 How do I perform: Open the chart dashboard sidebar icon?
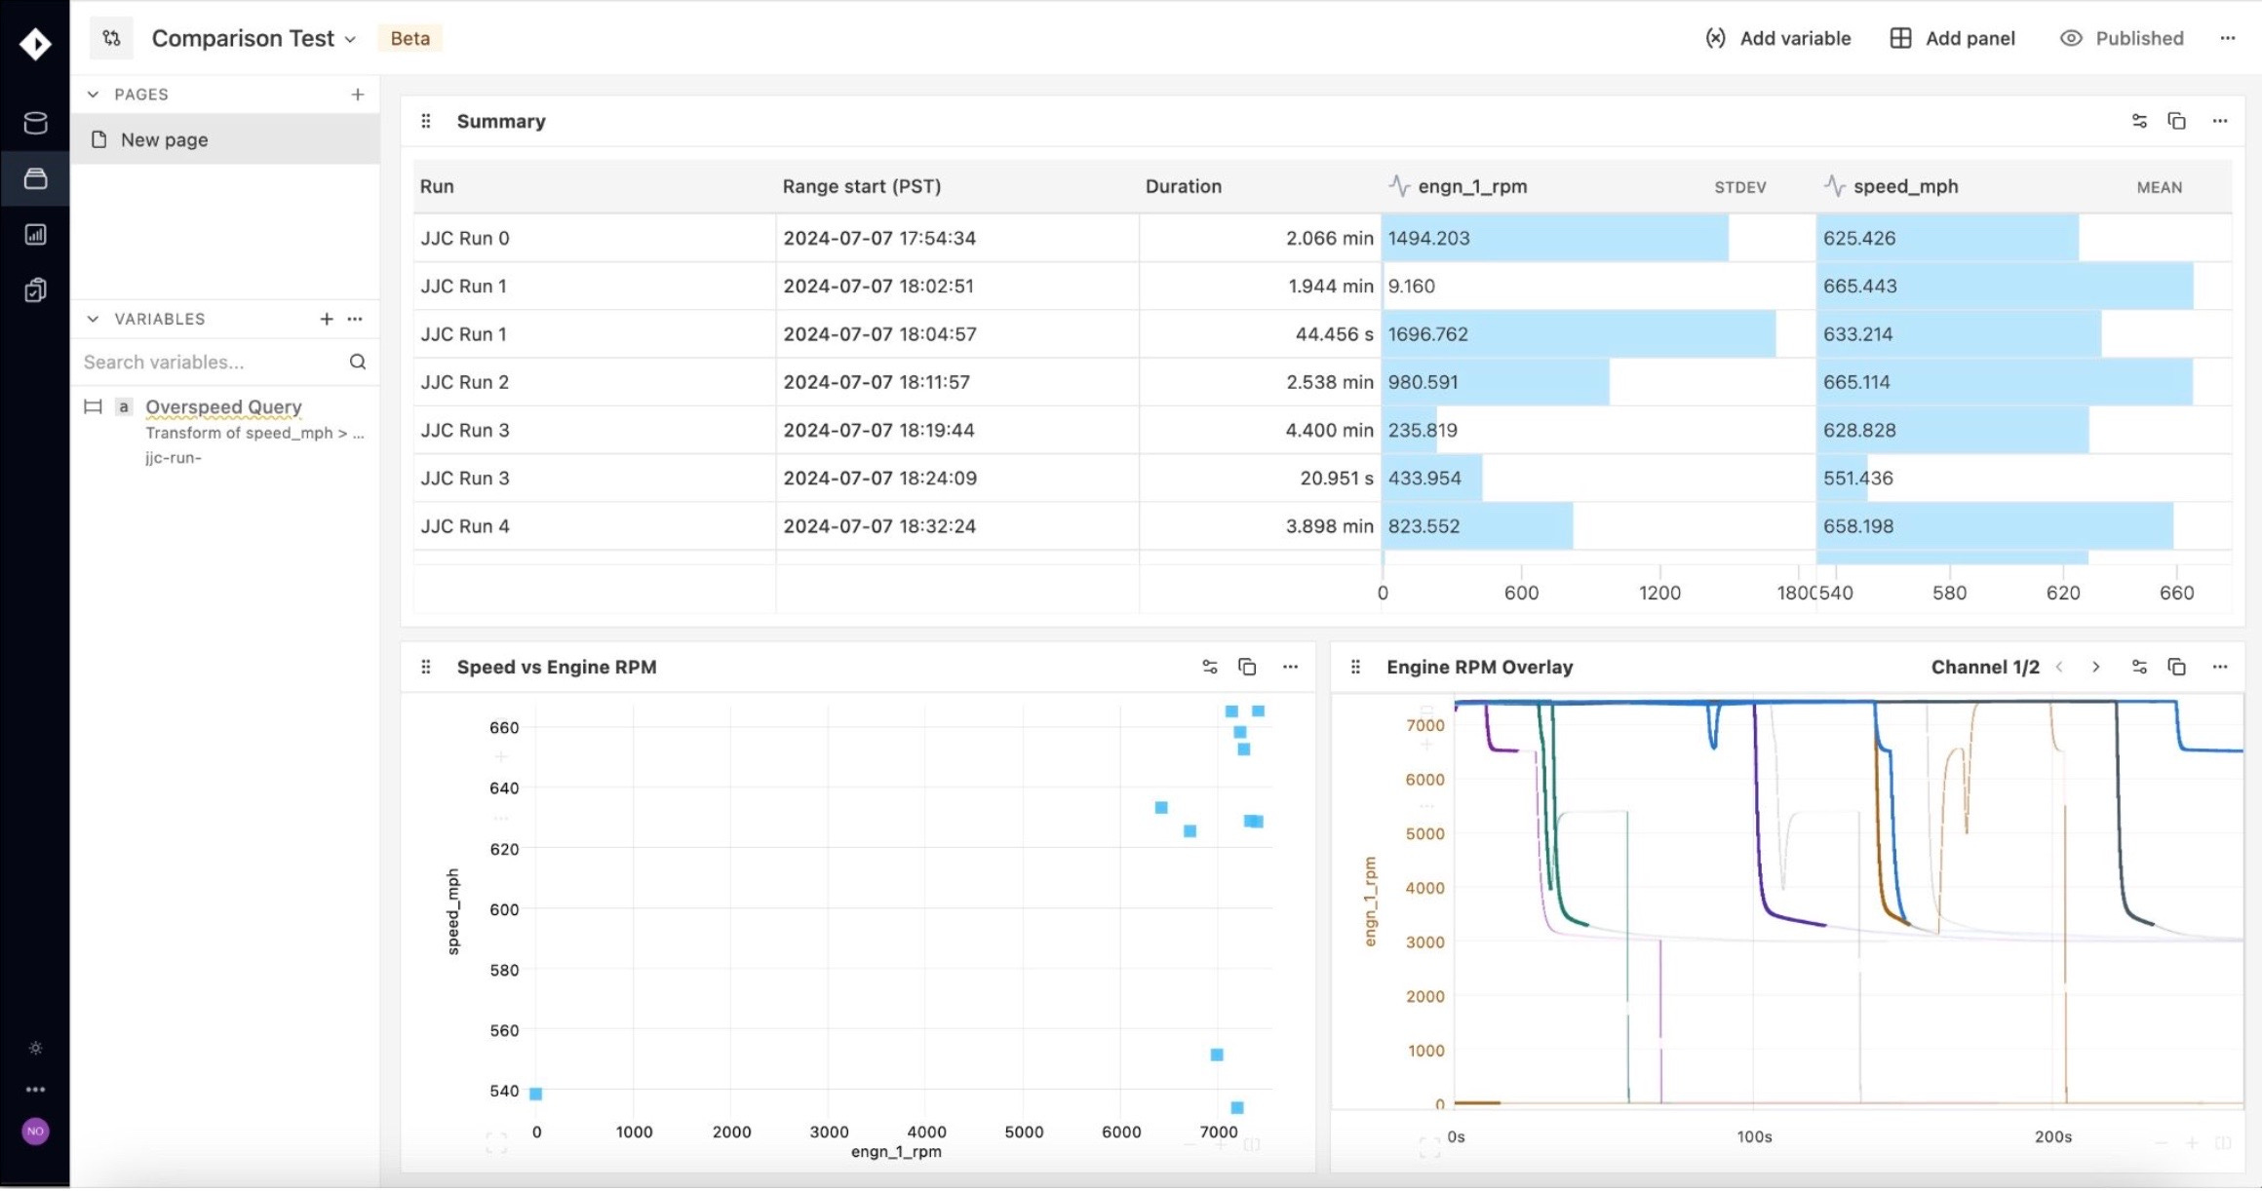click(35, 234)
